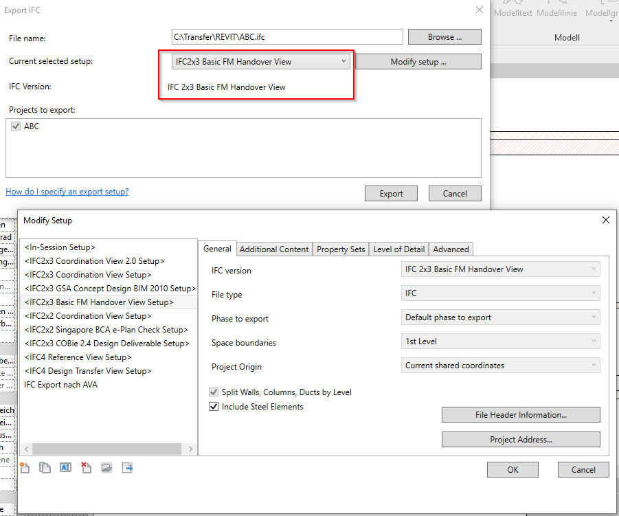Disable Include Steel Elements option
The image size is (619, 516).
point(214,406)
